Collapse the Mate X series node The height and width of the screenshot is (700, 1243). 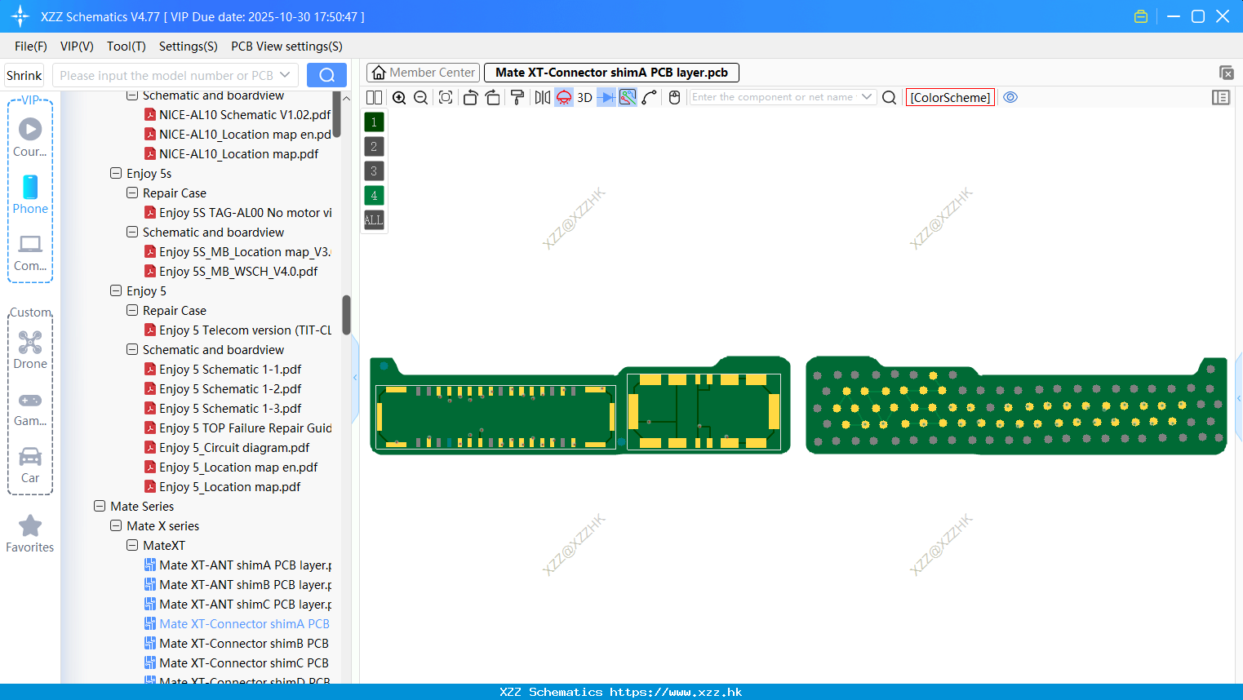coord(116,525)
